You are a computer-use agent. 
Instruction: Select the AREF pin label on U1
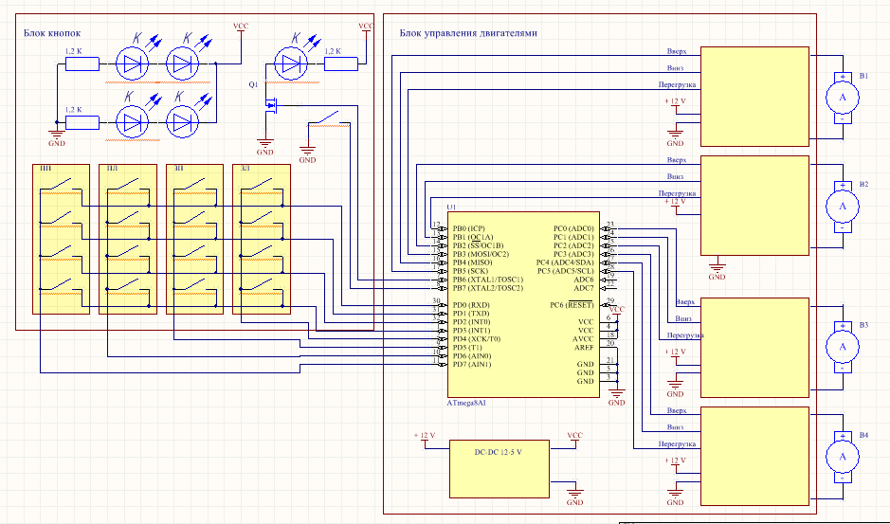(584, 347)
